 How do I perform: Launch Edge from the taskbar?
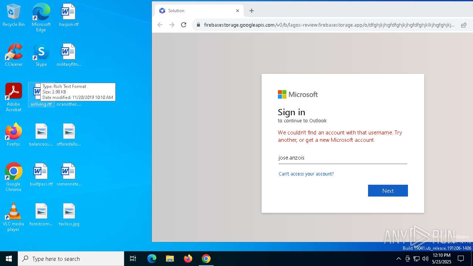tap(152, 259)
